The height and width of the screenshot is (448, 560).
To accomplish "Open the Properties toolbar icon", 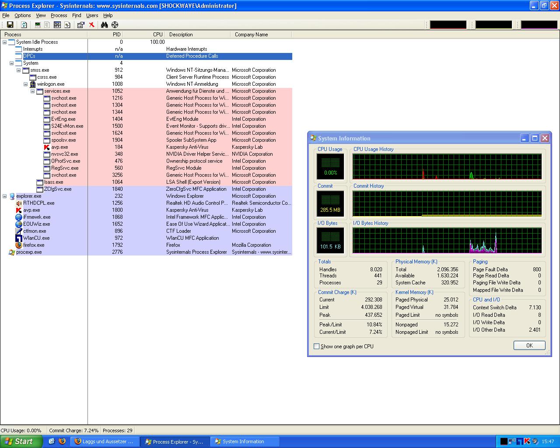I will pos(81,25).
